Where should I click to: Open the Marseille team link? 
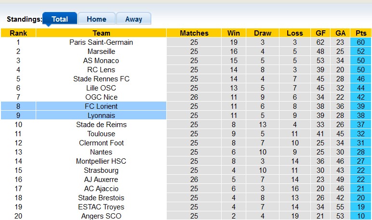click(101, 52)
